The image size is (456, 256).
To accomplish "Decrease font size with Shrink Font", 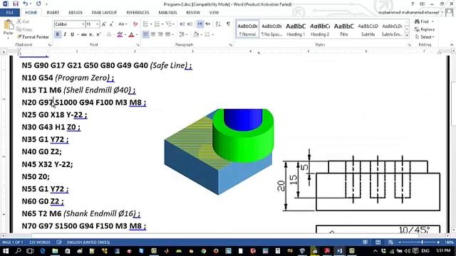I will (111, 24).
